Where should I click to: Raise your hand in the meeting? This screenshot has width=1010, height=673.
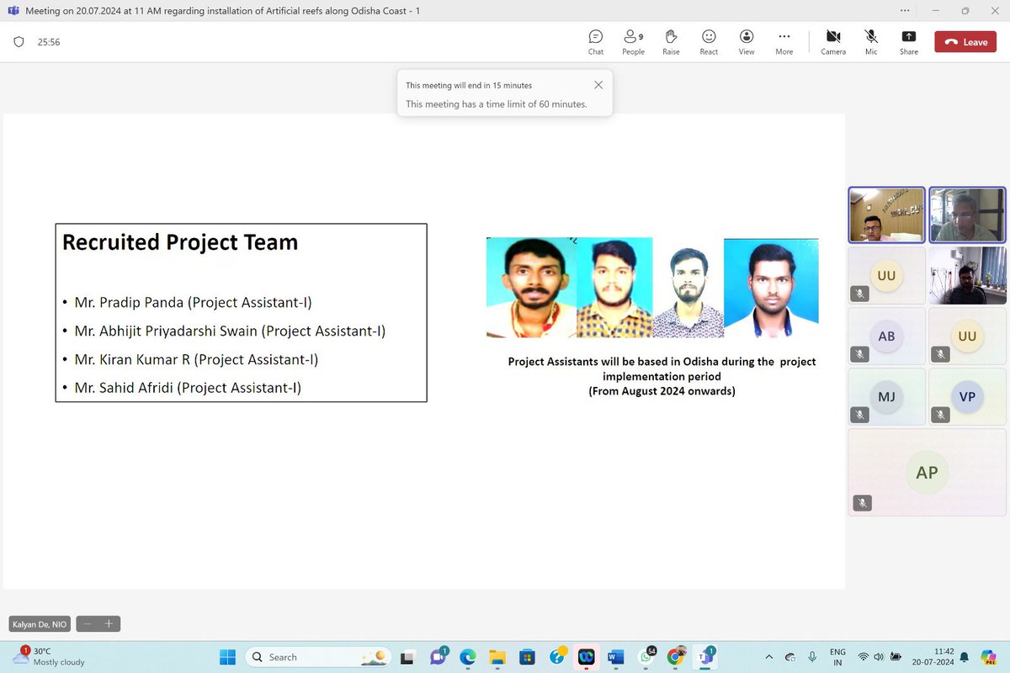click(671, 42)
